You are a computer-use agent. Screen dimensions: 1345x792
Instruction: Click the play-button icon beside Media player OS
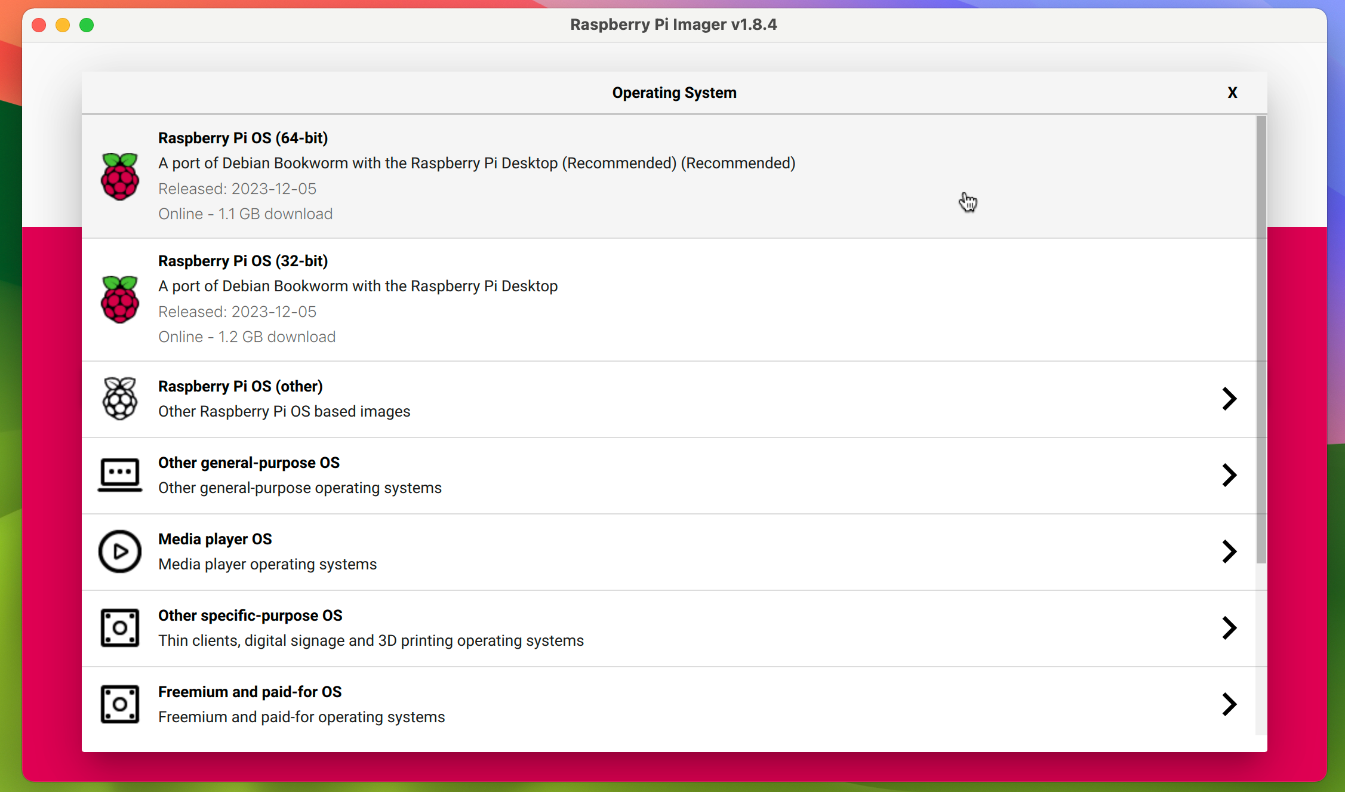click(x=120, y=551)
